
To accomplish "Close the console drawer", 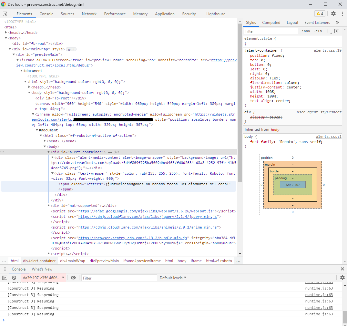I will 342,269.
